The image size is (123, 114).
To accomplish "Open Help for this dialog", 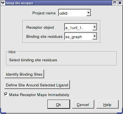I will tap(107, 104).
